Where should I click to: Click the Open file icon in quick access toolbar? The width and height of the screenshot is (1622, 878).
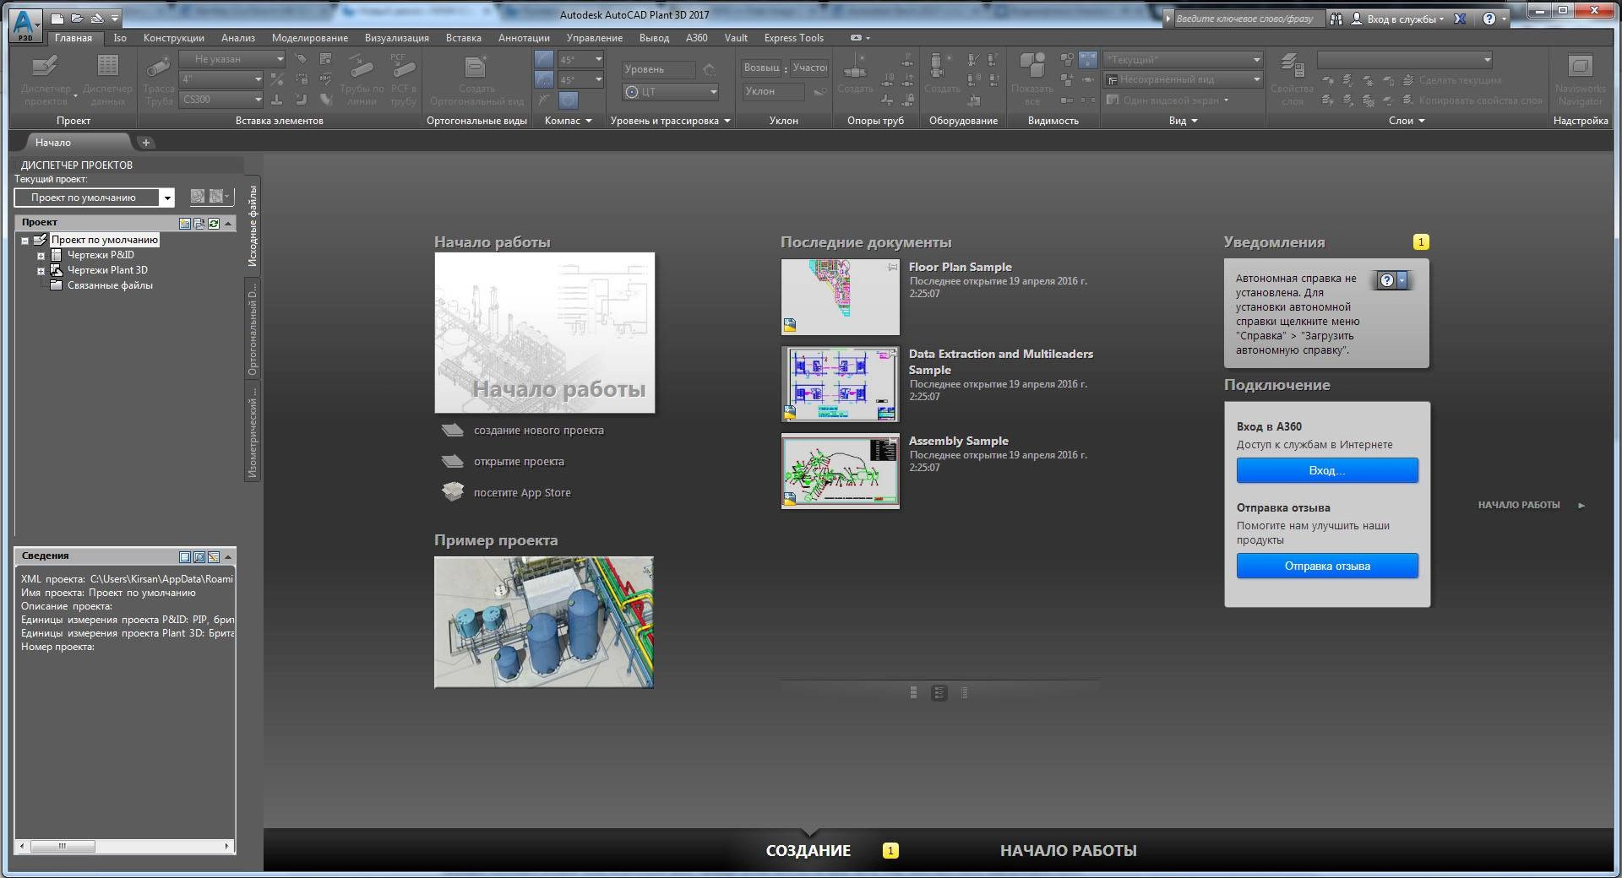coord(77,18)
